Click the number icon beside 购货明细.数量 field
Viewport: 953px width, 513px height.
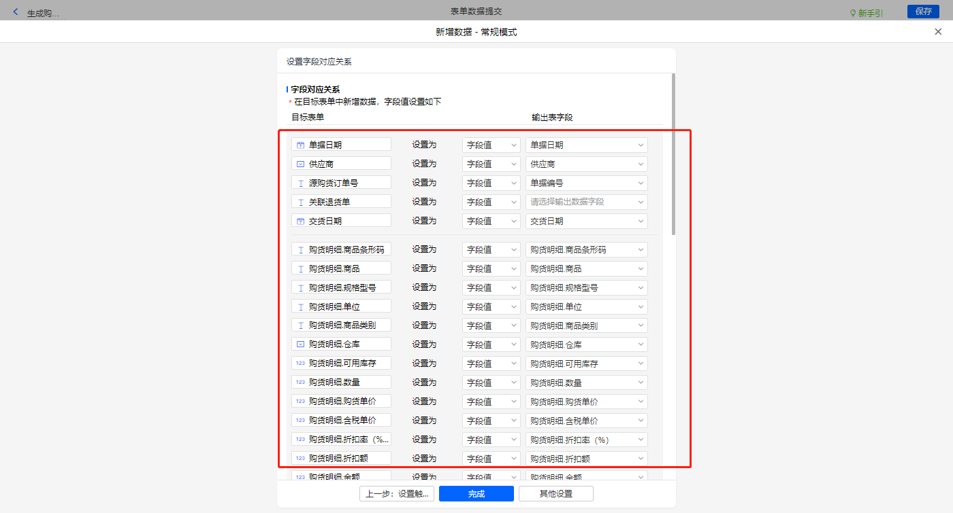point(300,383)
